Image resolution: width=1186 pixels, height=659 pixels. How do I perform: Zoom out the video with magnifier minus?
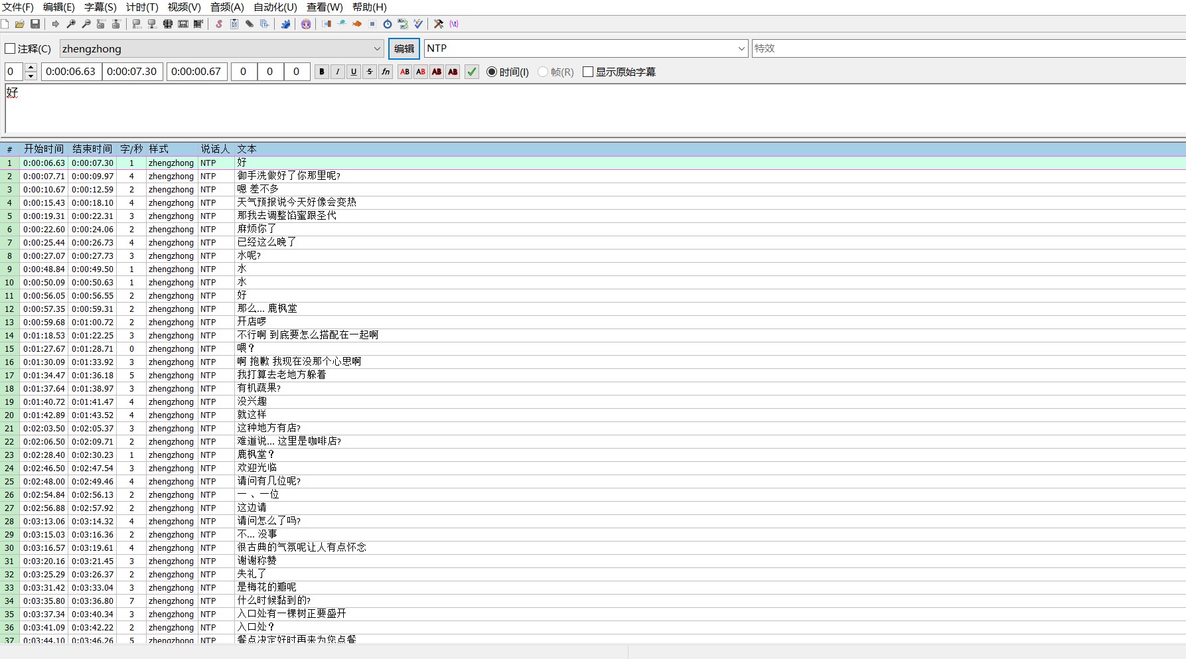[86, 24]
